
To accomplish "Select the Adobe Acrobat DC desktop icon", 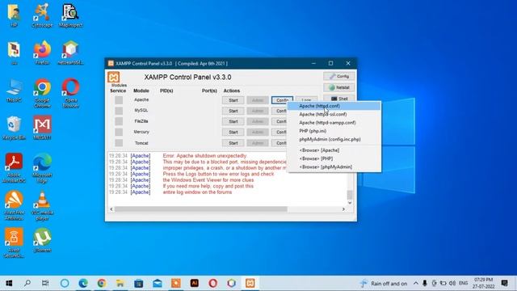I will click(x=14, y=167).
